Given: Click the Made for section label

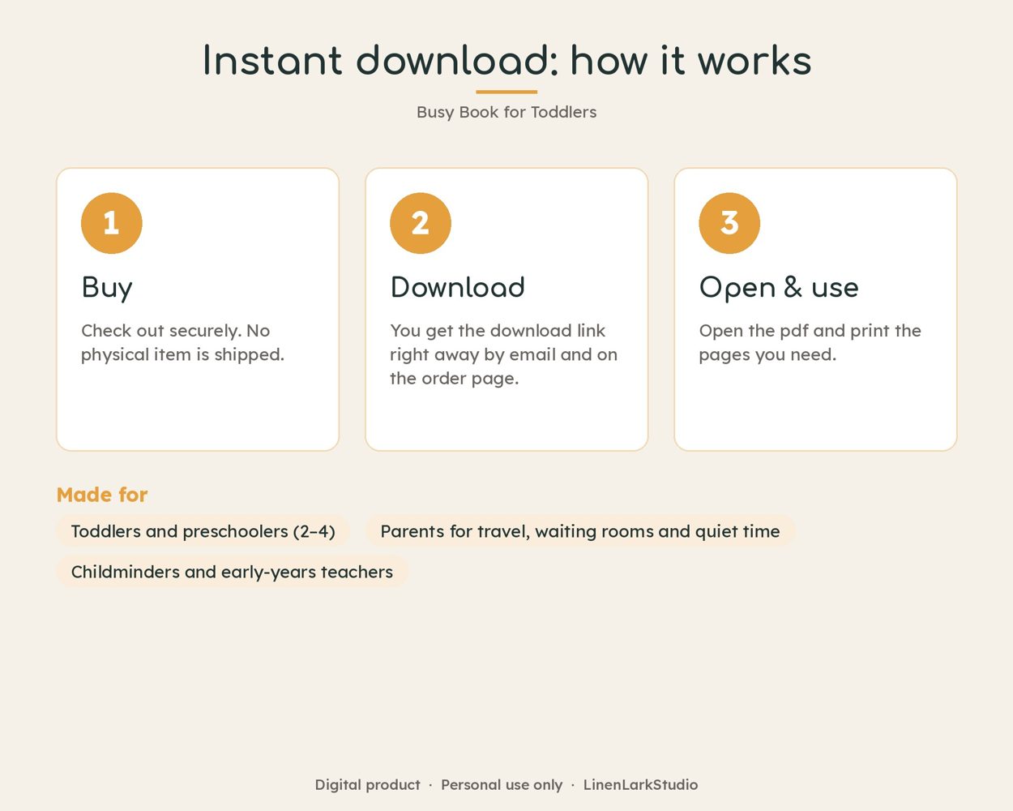Looking at the screenshot, I should [x=102, y=495].
